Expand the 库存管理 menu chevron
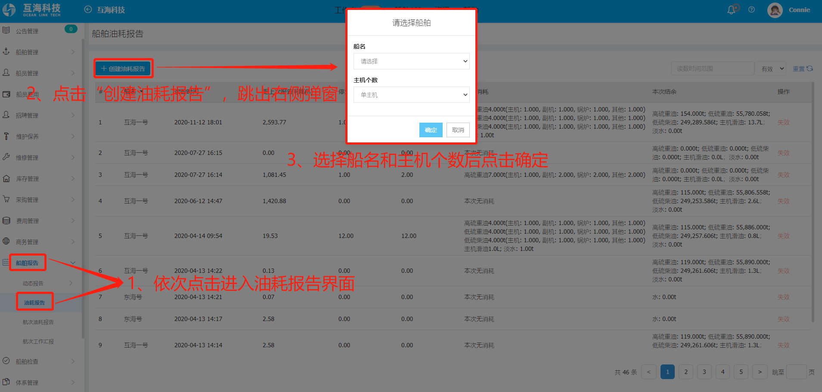This screenshot has width=822, height=392. pyautogui.click(x=73, y=179)
